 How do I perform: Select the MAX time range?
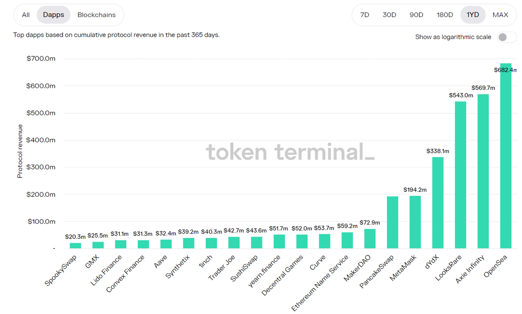pyautogui.click(x=500, y=15)
